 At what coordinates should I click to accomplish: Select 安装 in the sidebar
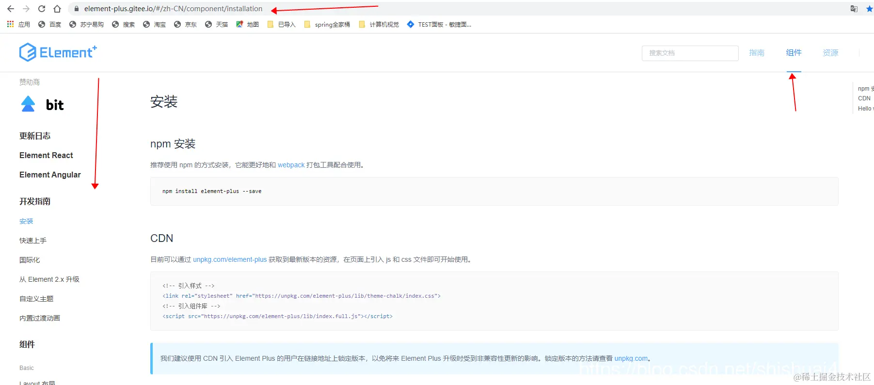tap(26, 221)
